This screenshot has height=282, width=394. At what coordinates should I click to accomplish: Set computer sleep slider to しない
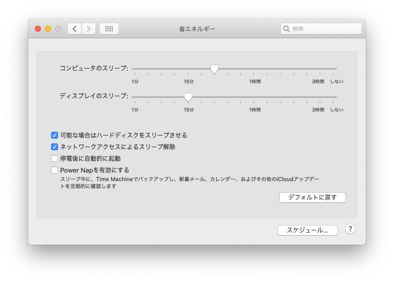point(333,69)
